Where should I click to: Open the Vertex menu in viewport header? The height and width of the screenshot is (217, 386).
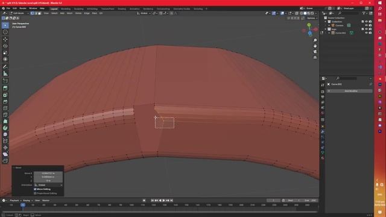pos(78,13)
